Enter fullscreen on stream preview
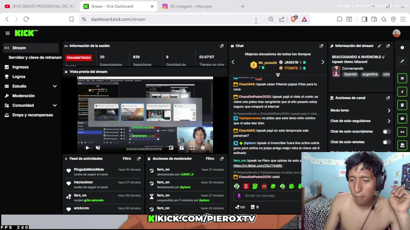410x230 pixels. coord(192,148)
